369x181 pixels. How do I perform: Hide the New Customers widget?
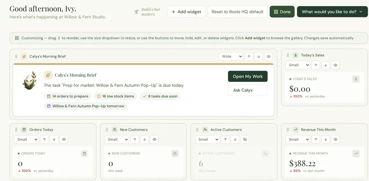tap(155, 139)
